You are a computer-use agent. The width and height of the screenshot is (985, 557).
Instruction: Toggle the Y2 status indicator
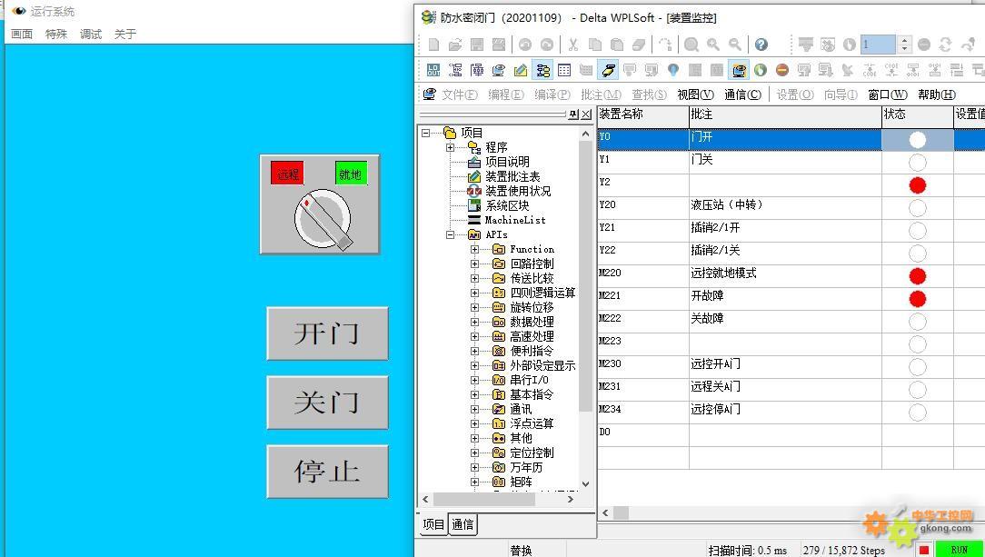[917, 185]
